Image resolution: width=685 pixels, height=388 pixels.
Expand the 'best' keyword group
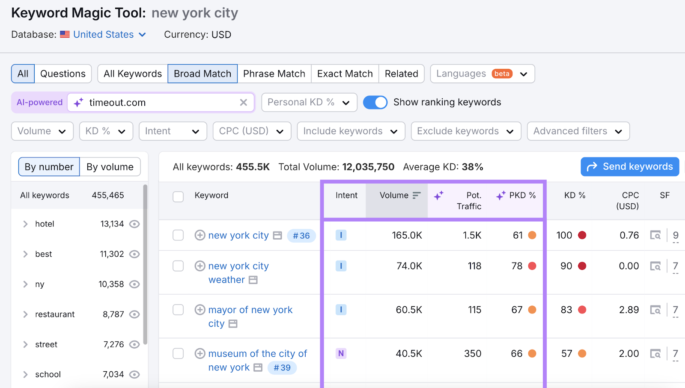[25, 254]
